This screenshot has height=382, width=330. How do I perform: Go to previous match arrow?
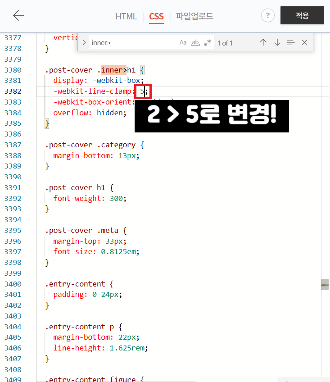click(263, 42)
